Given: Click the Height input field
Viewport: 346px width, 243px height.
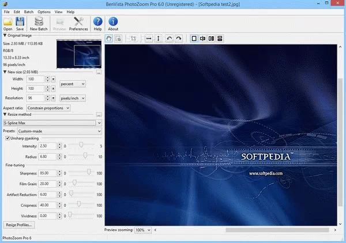Looking at the screenshot, I should [35, 89].
